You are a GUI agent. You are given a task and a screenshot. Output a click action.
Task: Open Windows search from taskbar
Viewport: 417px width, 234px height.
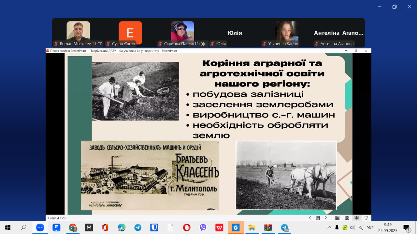tap(23, 227)
